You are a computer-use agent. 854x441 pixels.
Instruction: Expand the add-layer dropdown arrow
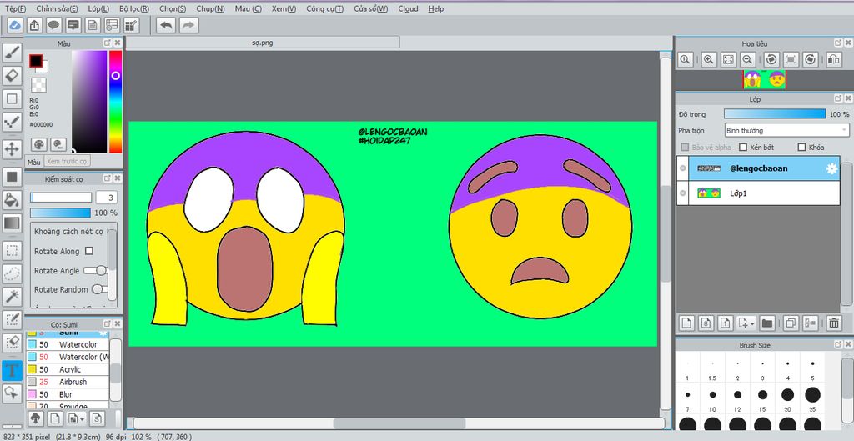click(x=752, y=323)
